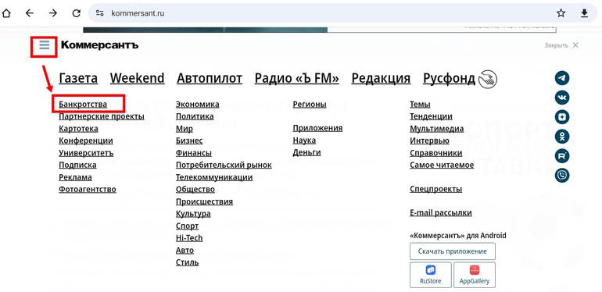
Task: Open the Экономика link
Action: coord(197,105)
